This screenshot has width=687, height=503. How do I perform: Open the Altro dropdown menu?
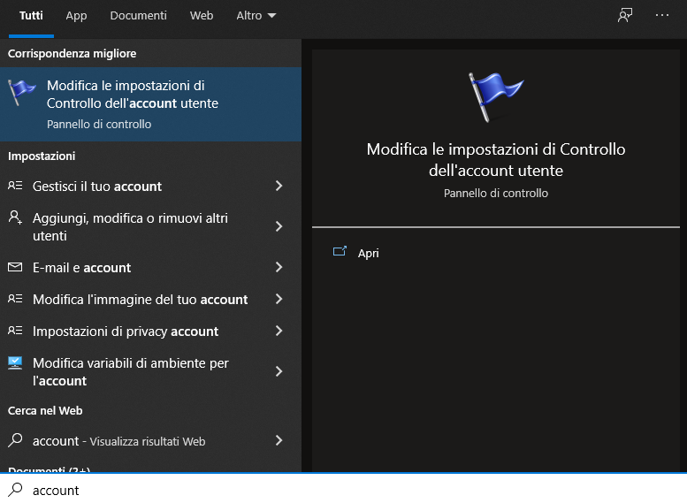tap(256, 16)
